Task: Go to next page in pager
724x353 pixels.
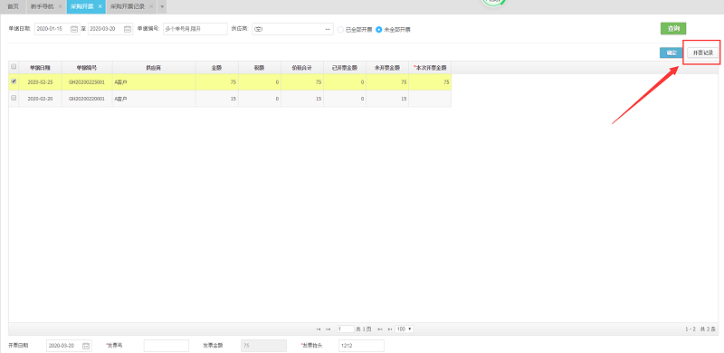Action: click(x=380, y=329)
